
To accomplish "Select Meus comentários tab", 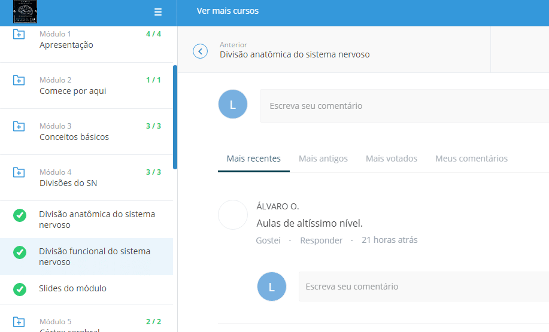I will tap(471, 159).
